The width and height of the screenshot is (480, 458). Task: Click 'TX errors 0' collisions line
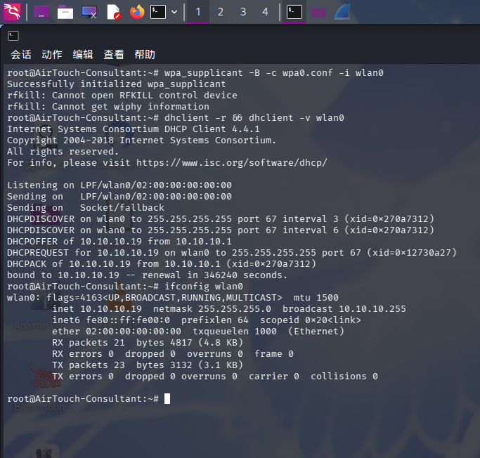(x=215, y=377)
